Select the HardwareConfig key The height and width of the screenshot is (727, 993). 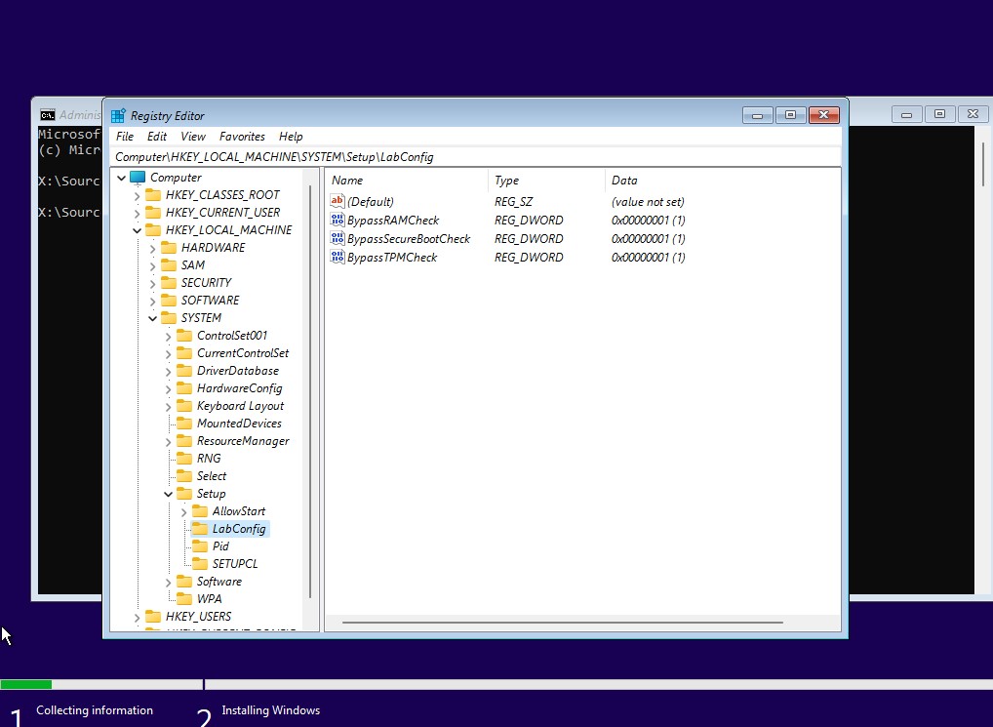pos(239,388)
